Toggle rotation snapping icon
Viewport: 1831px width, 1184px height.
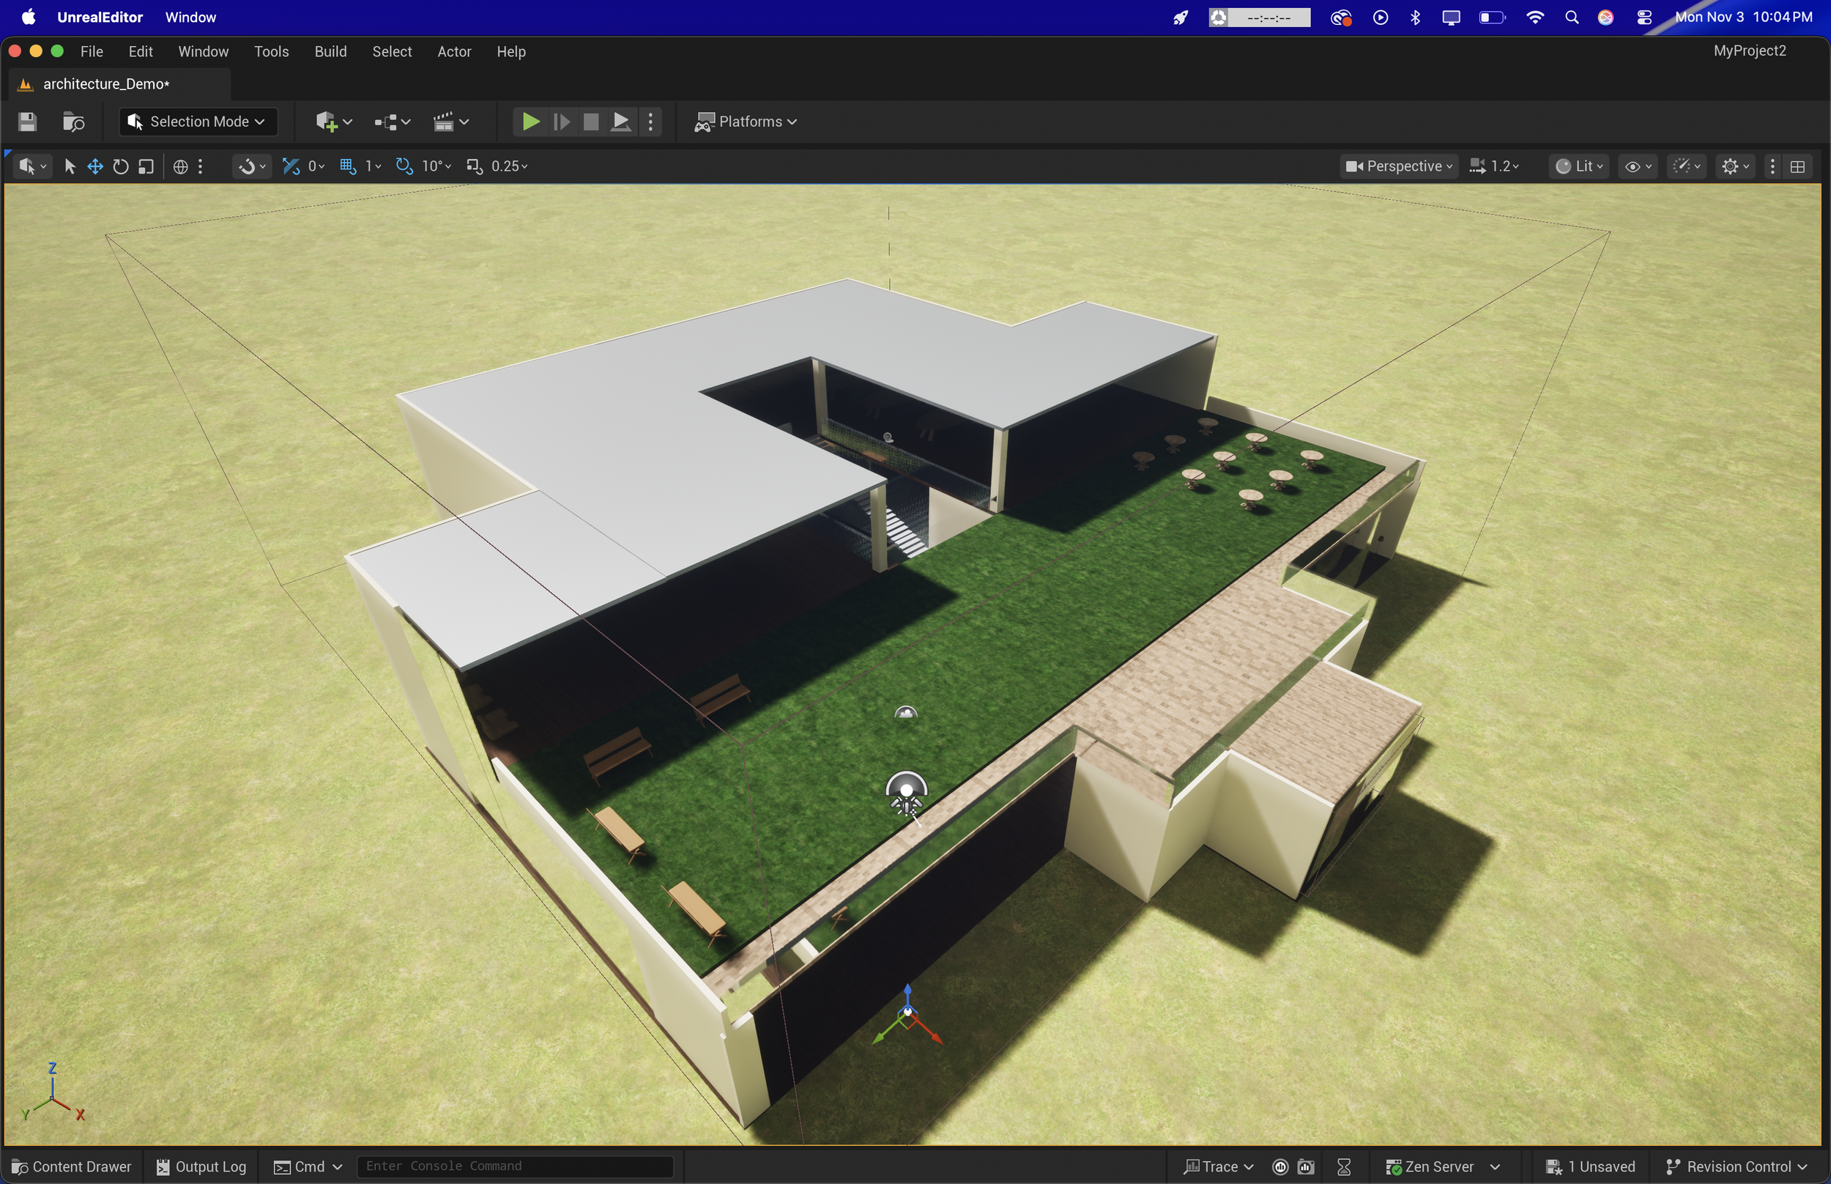[404, 166]
